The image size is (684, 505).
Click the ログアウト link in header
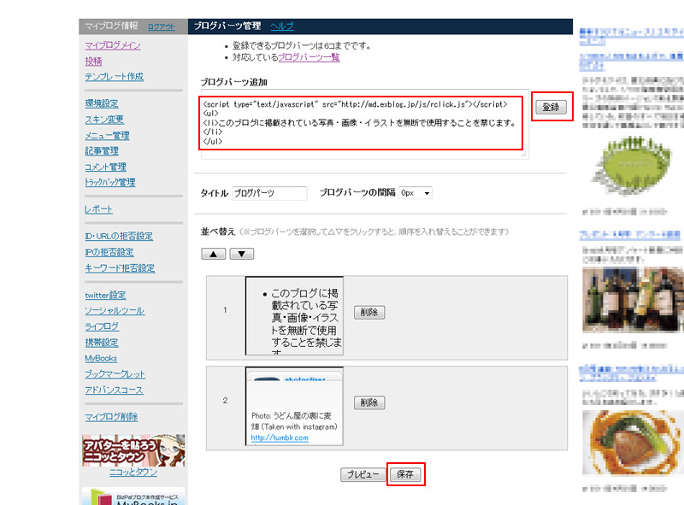click(x=161, y=26)
